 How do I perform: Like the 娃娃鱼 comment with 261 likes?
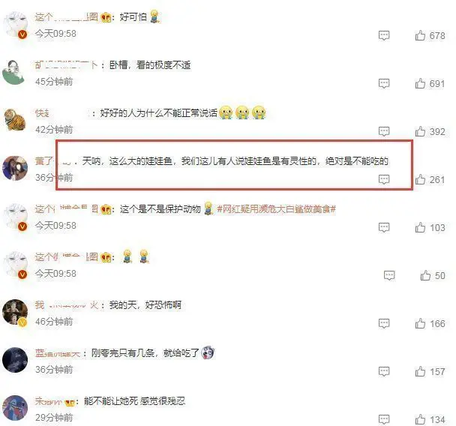(x=420, y=180)
